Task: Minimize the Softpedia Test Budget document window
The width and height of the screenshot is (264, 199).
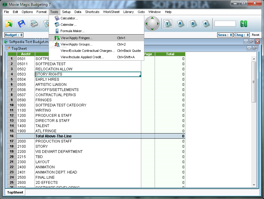Action: [246, 41]
